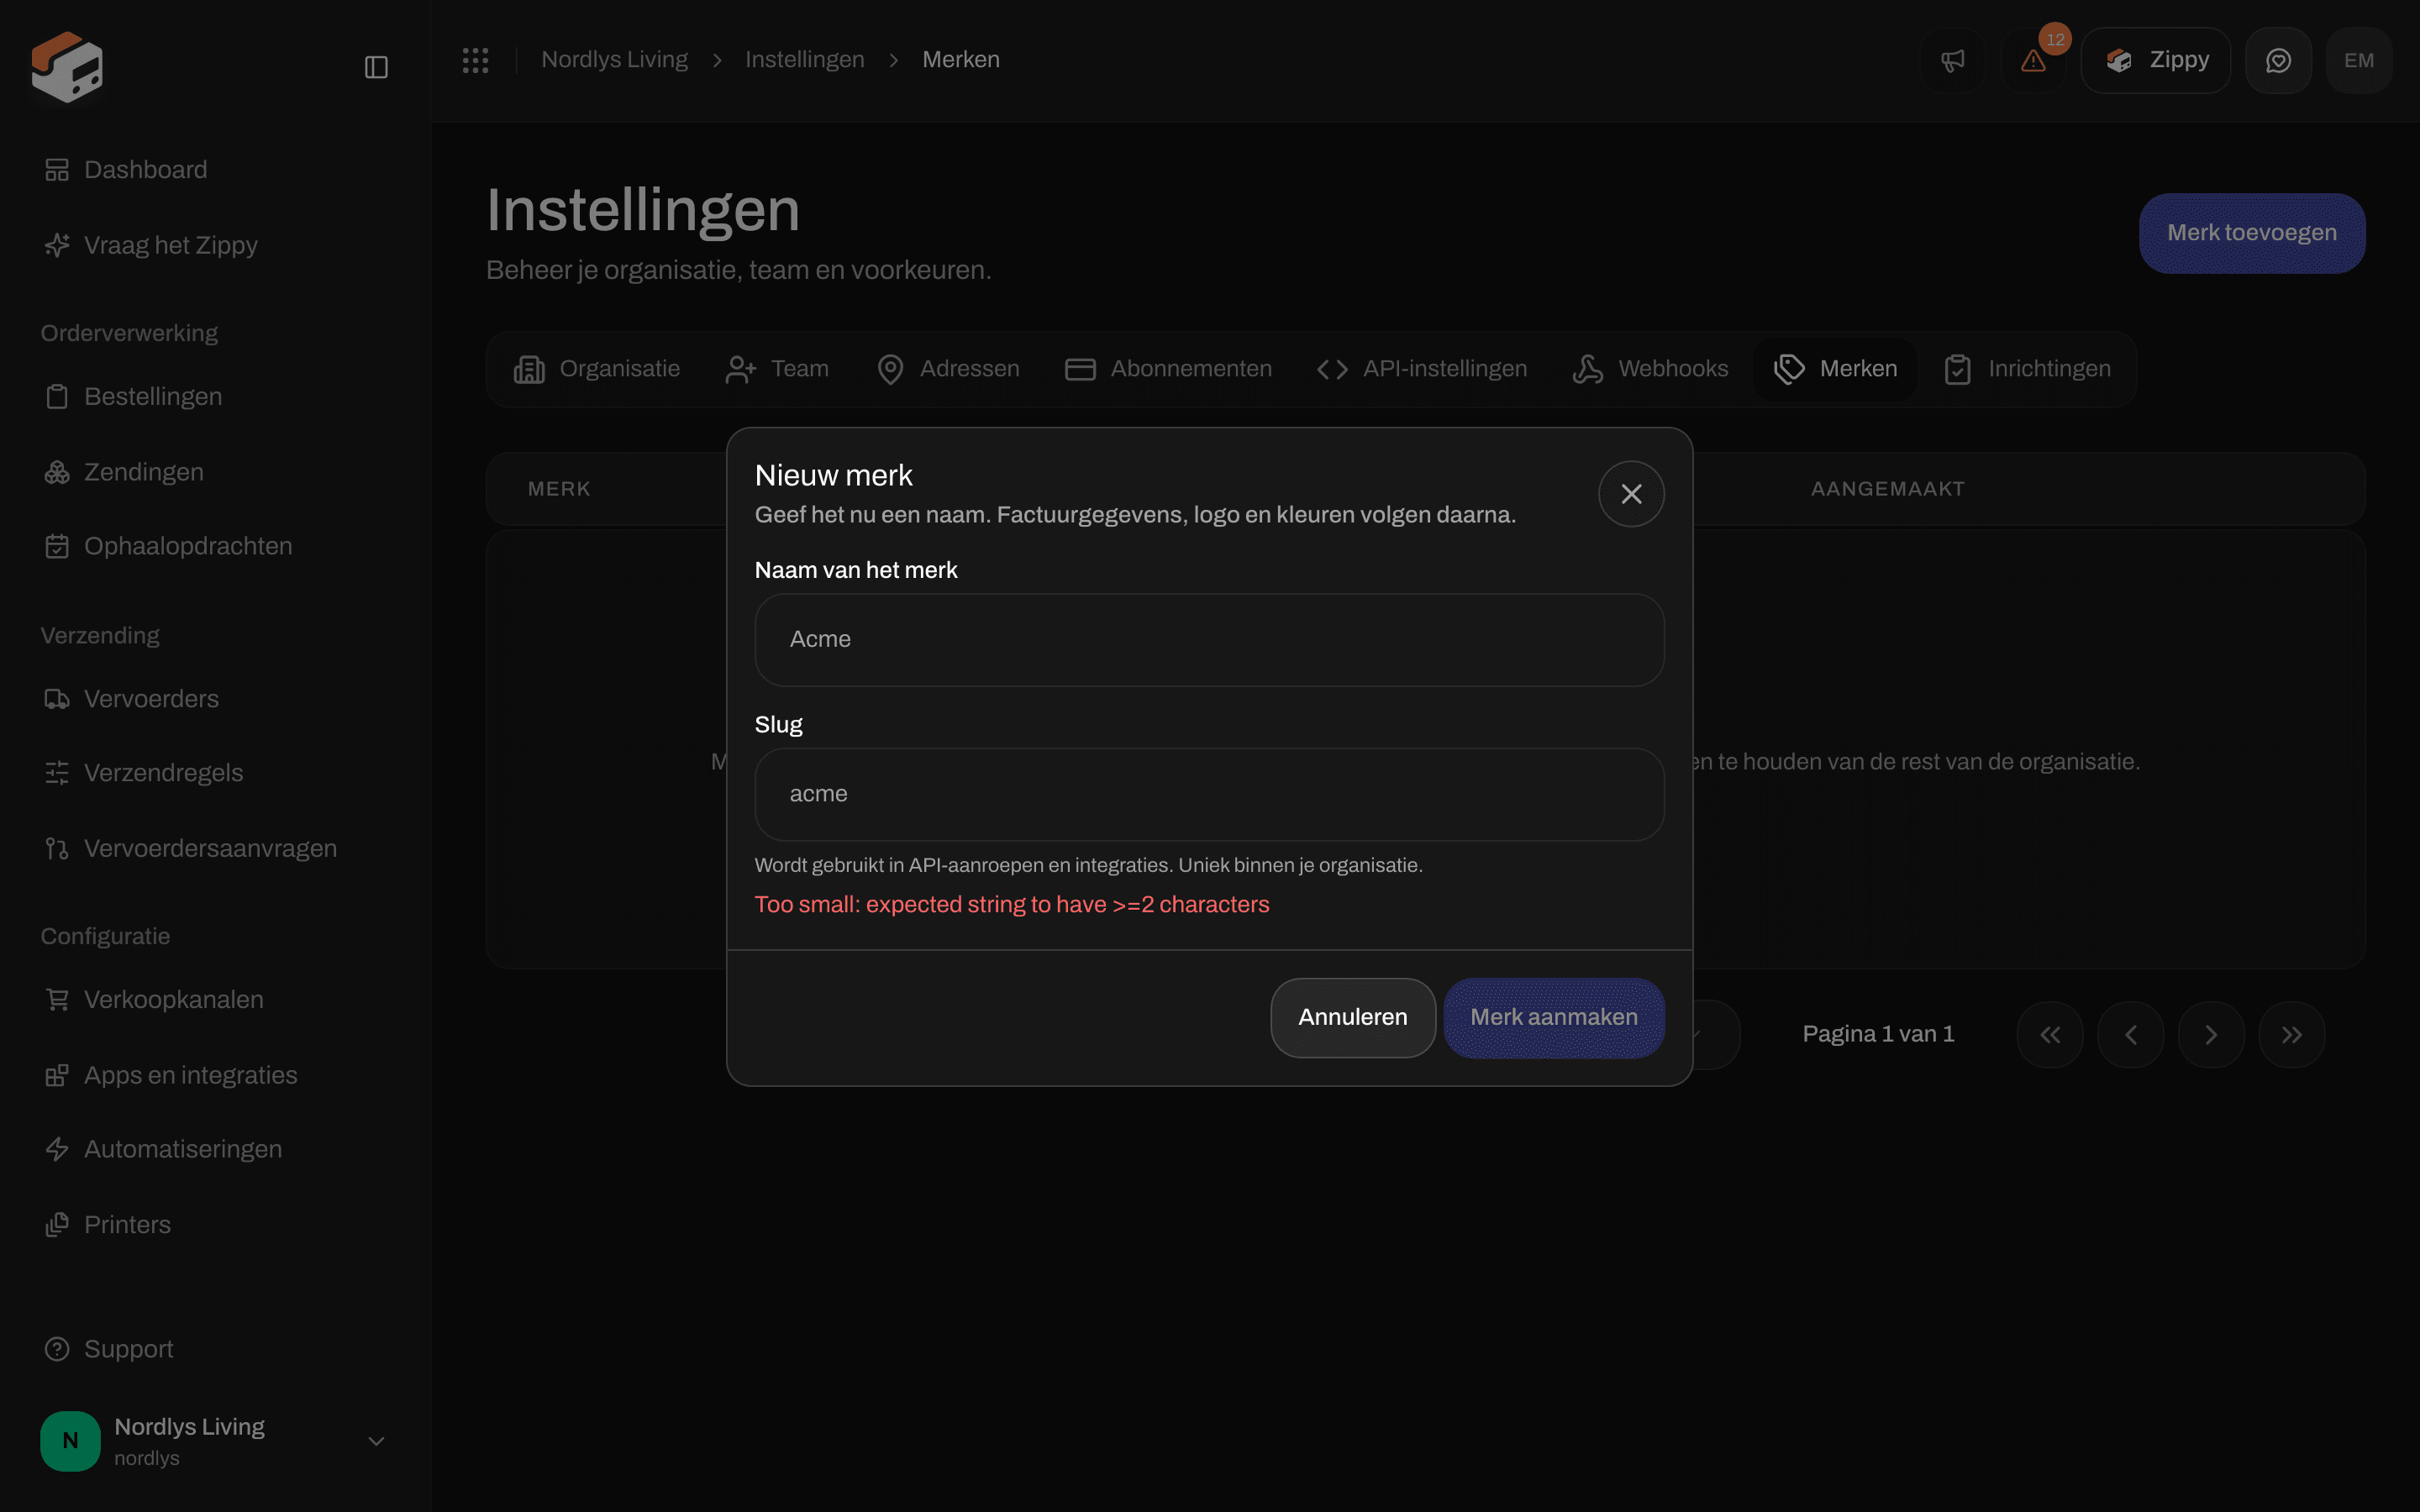Jump to last page arrow
The width and height of the screenshot is (2420, 1512).
(x=2292, y=1035)
